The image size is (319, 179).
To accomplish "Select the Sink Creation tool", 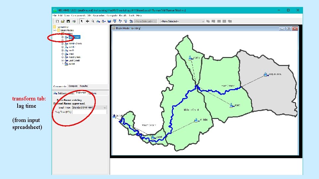I will (131, 21).
